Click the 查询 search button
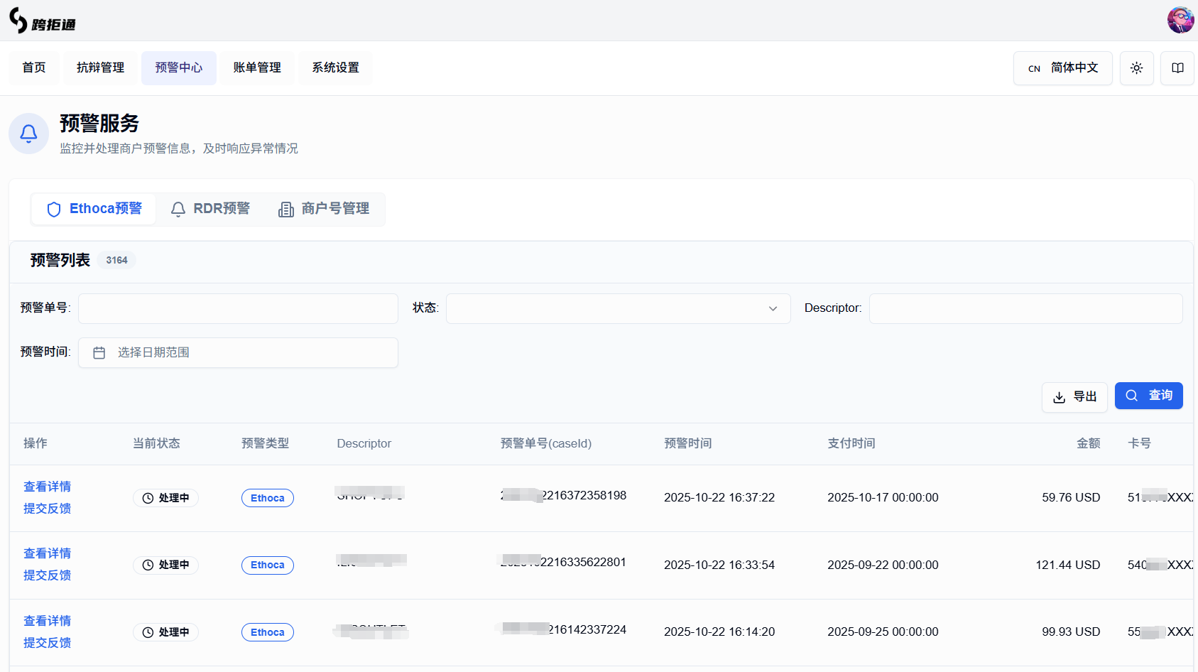Viewport: 1198px width, 672px height. [x=1148, y=396]
